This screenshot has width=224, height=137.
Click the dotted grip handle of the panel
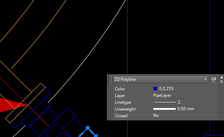pyautogui.click(x=110, y=80)
